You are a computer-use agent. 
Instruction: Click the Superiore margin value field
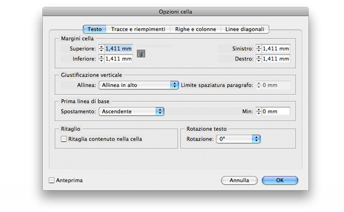pos(119,49)
